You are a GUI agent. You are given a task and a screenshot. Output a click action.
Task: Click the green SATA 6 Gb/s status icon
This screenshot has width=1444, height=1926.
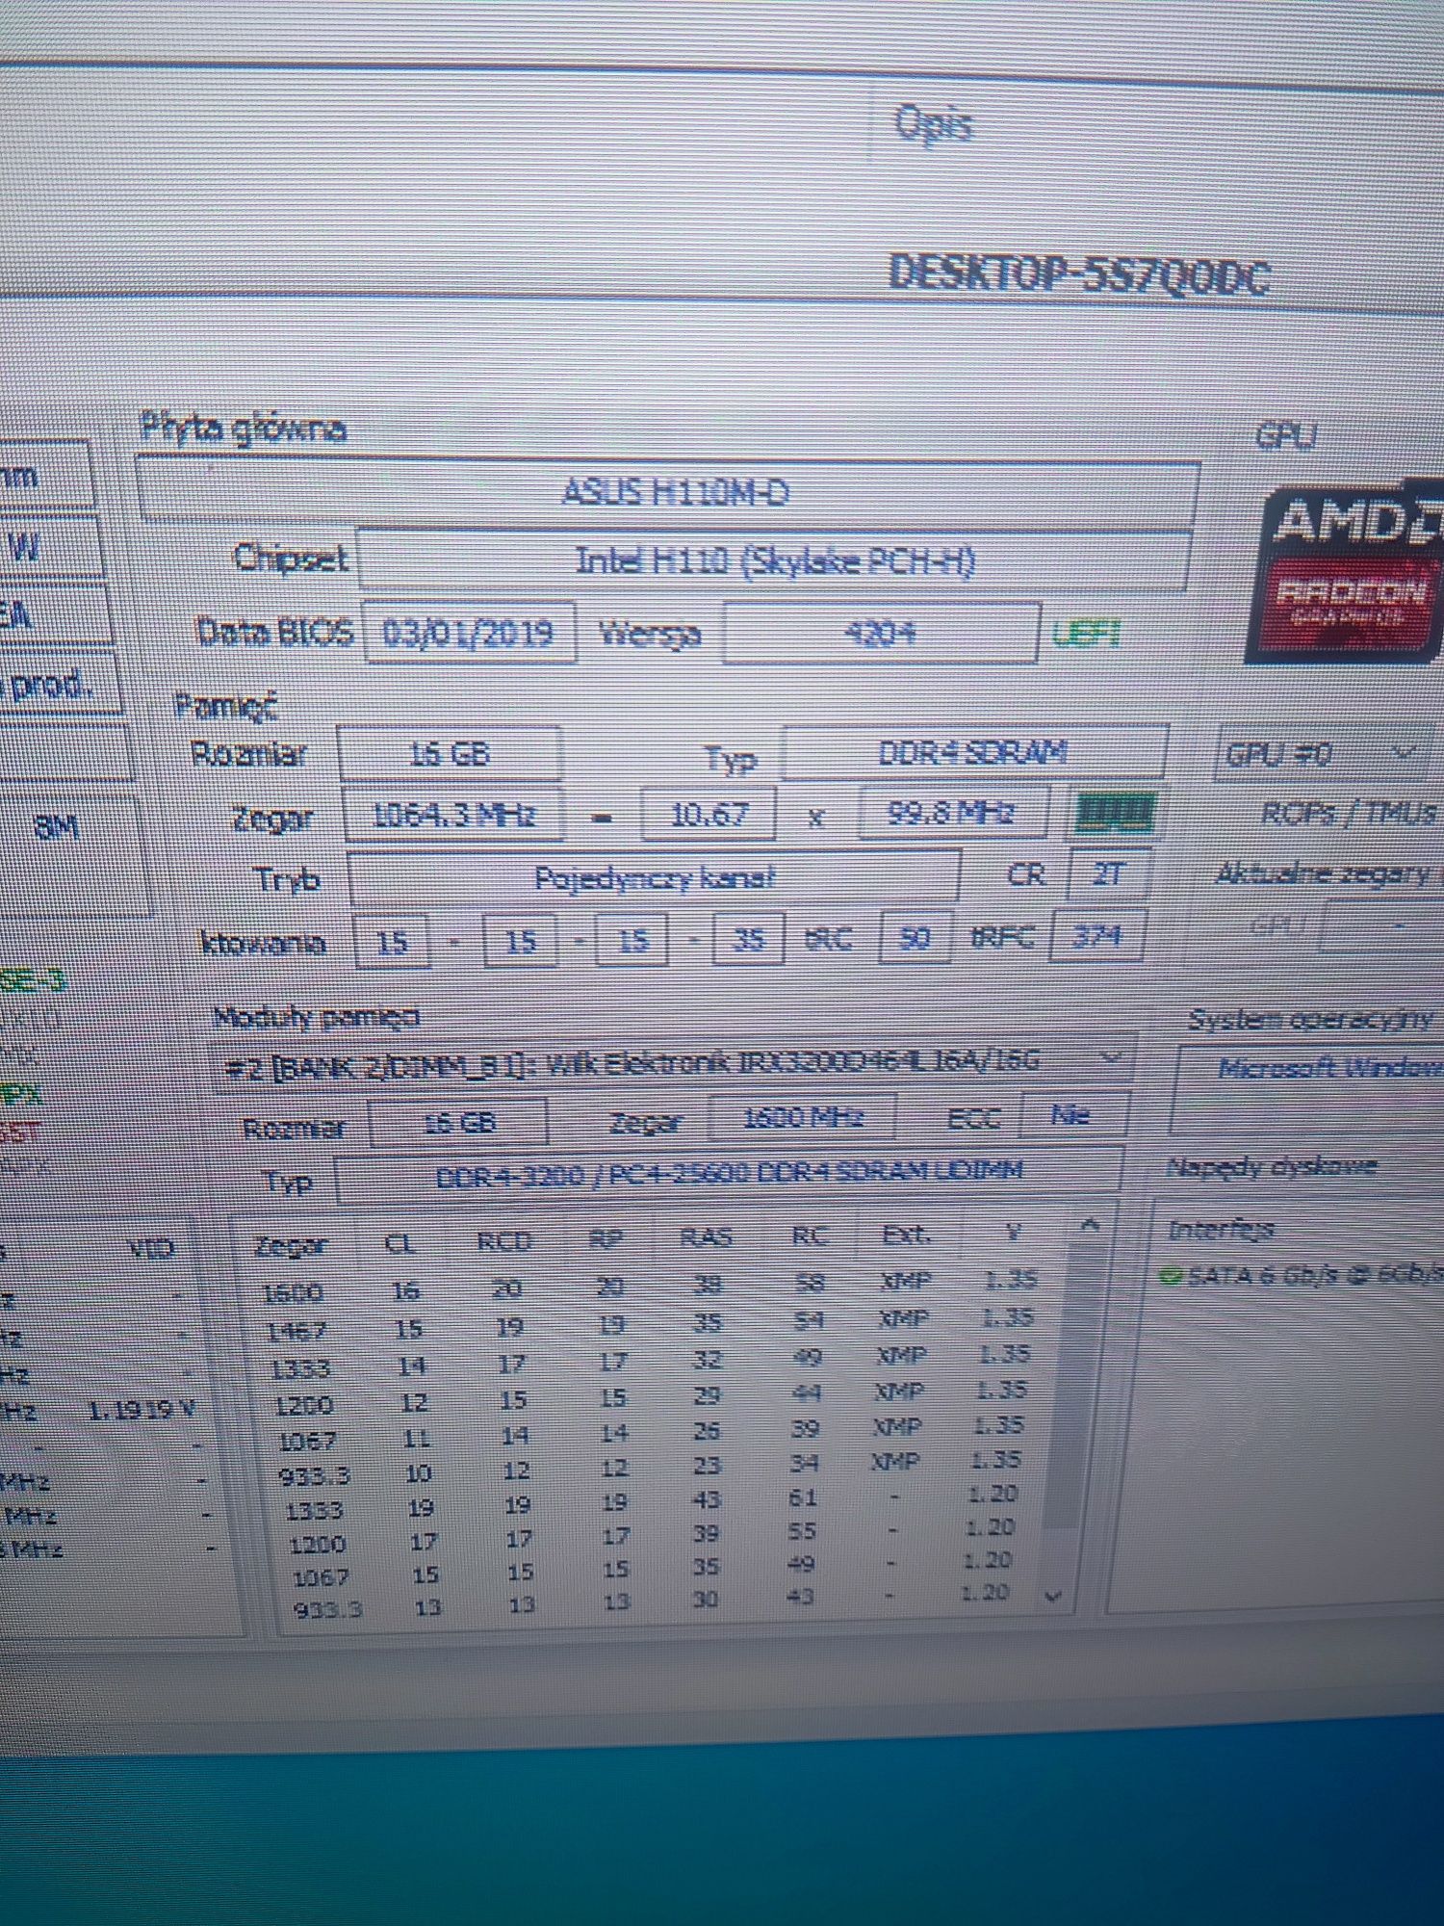(x=1172, y=1277)
